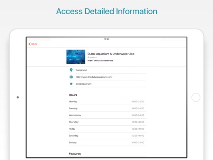Tap the 13:23 status bar clock

(106, 39)
